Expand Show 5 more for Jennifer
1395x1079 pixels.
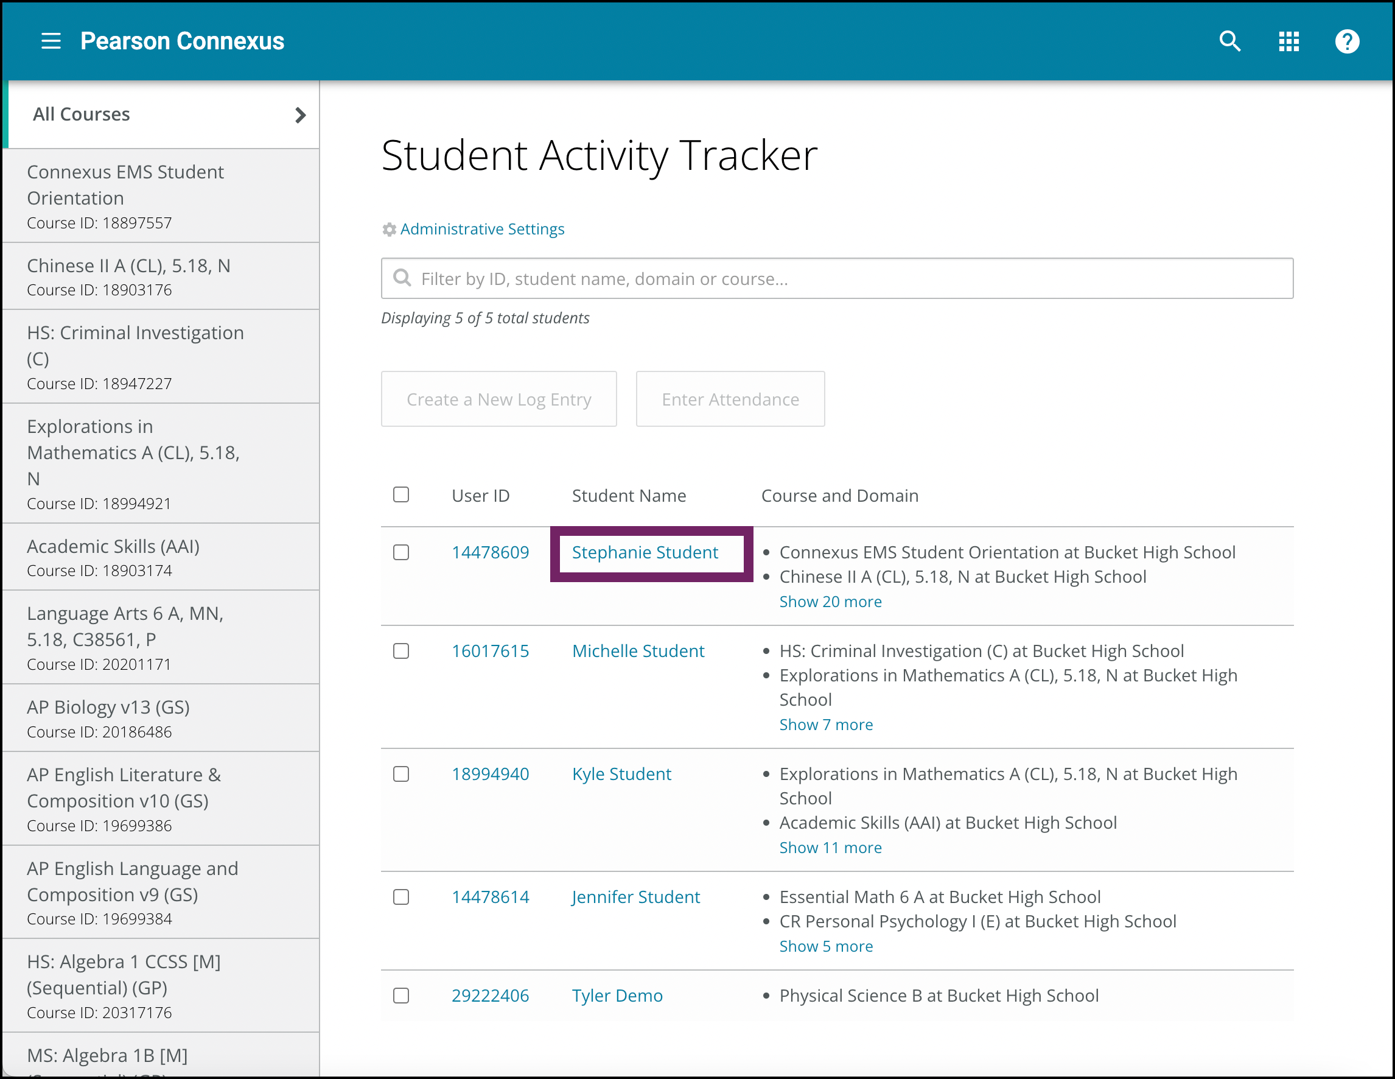tap(826, 946)
